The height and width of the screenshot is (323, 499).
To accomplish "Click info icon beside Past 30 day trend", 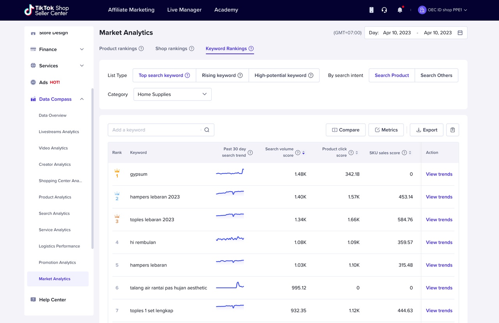I will [250, 153].
